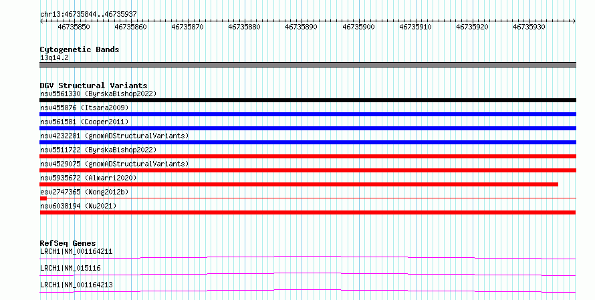Open nsv5935672 (Almarri2020) label
Viewport: 595px width, 300px height.
click(88, 178)
